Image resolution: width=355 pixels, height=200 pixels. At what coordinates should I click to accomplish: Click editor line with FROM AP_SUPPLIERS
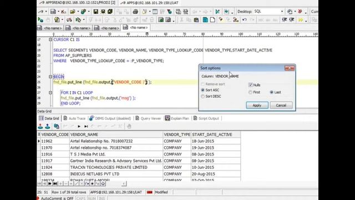click(73, 56)
